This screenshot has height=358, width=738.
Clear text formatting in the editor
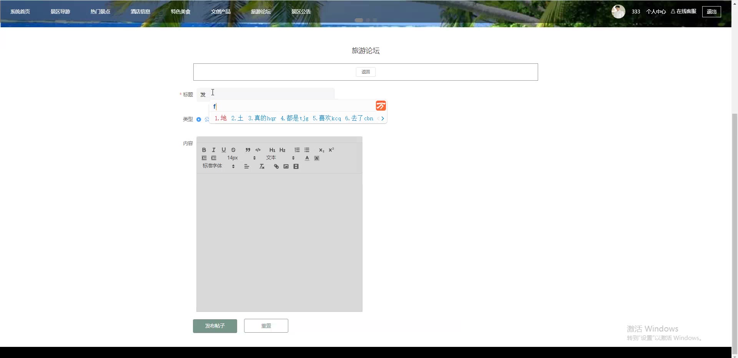262,166
